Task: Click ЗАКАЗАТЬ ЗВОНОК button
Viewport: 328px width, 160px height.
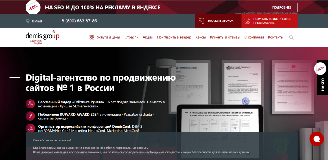Action: (x=218, y=21)
